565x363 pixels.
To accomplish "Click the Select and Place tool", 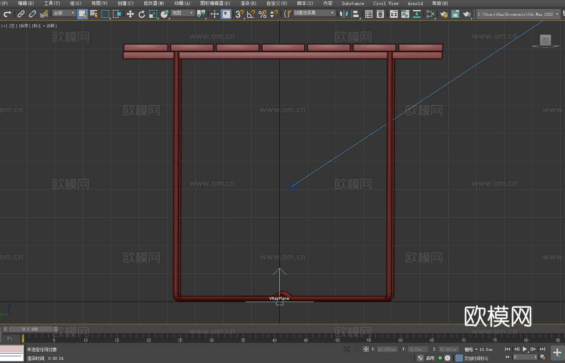I will (165, 14).
